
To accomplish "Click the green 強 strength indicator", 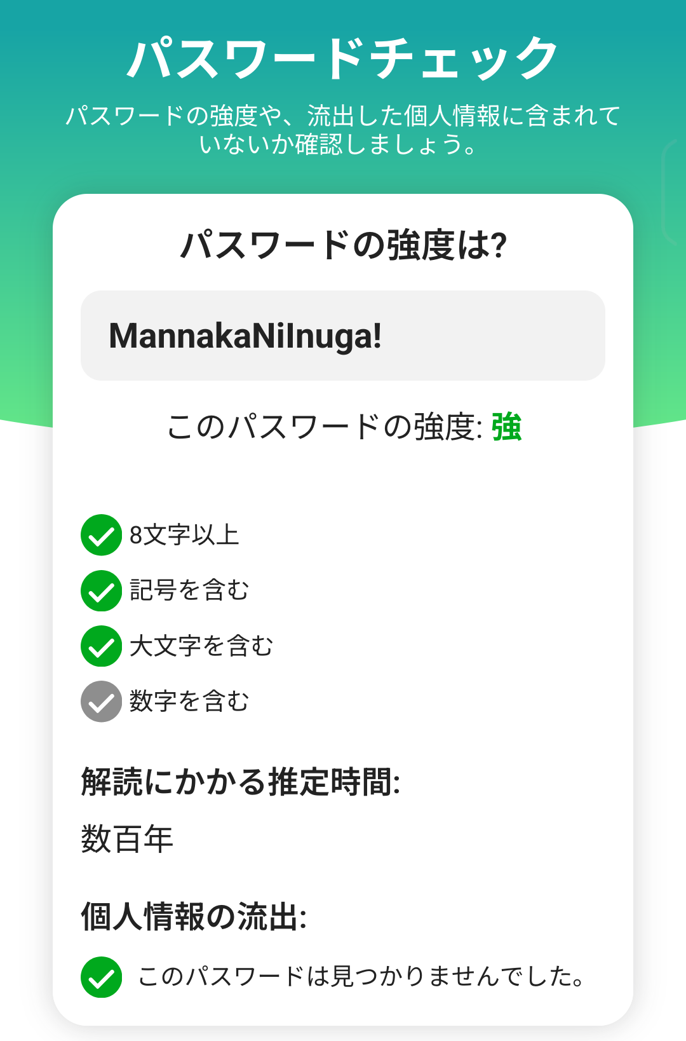I will [x=506, y=427].
